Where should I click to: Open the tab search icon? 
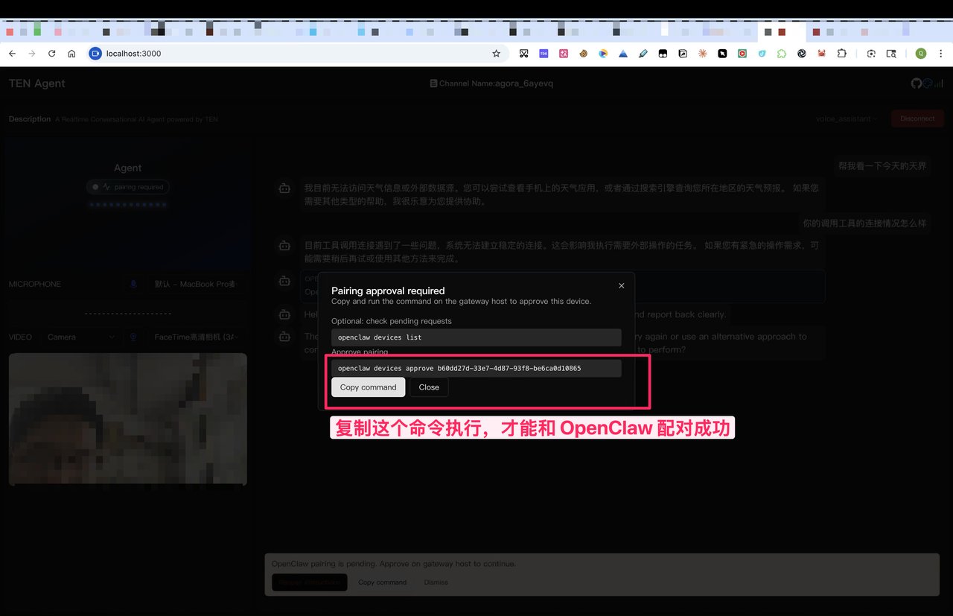click(x=891, y=54)
